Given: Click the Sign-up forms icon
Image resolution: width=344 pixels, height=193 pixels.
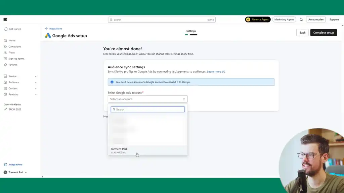Looking at the screenshot, I should point(5,59).
